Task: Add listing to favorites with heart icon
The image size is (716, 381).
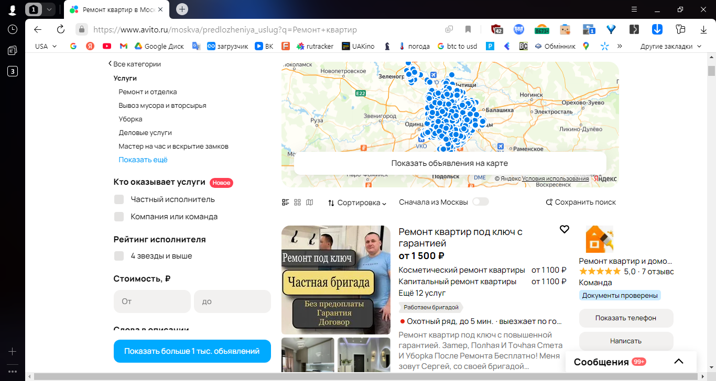Action: pyautogui.click(x=565, y=229)
